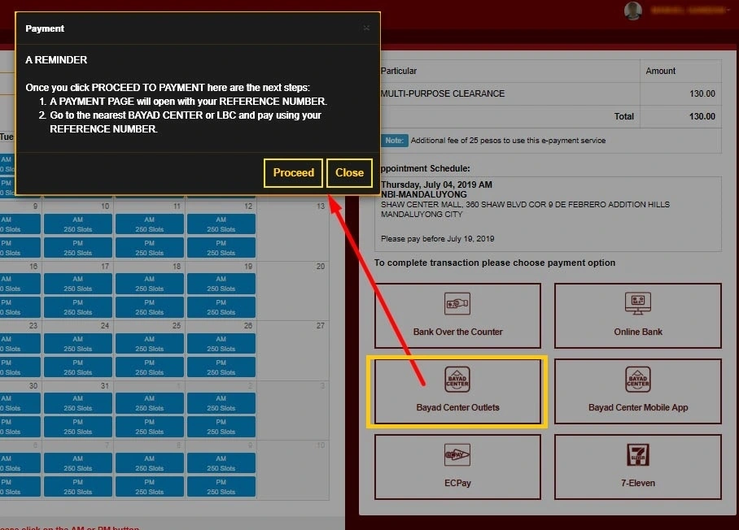This screenshot has width=739, height=530.
Task: Select AM 250 Slots for day 17
Action: pyautogui.click(x=78, y=284)
